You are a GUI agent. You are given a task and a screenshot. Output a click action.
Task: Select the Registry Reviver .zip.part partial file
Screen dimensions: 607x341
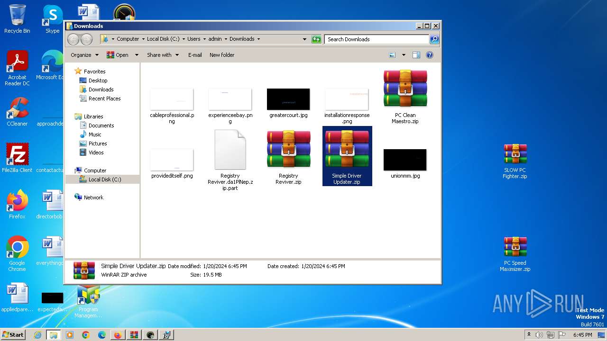pos(230,160)
